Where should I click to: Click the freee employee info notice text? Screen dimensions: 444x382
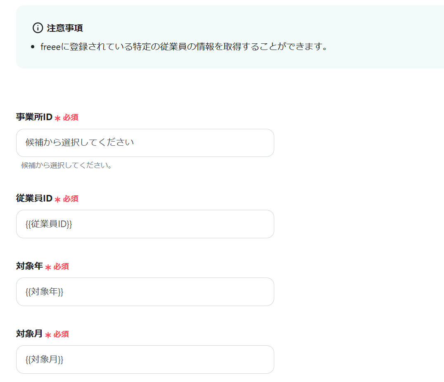(184, 47)
